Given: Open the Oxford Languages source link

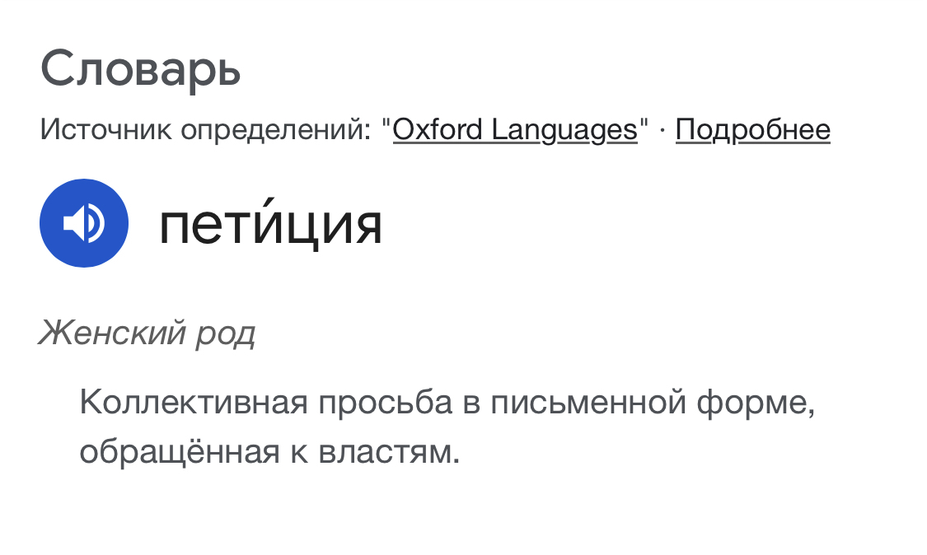Looking at the screenshot, I should (515, 130).
